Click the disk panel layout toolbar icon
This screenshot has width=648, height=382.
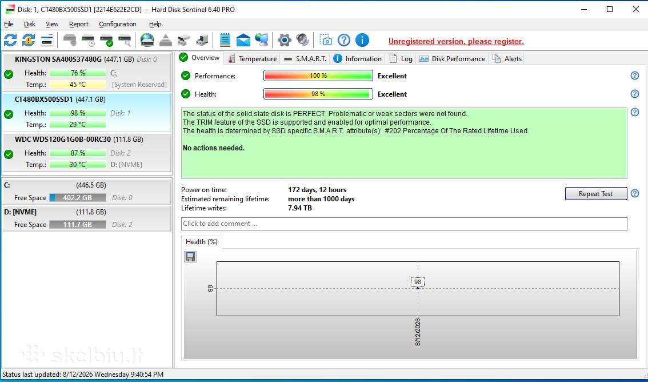47,40
